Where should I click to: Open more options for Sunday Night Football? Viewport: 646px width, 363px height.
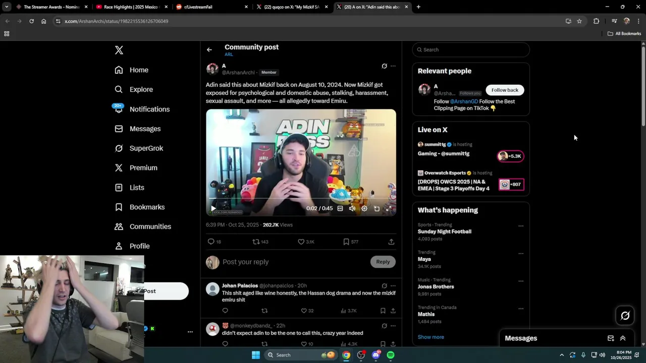click(521, 226)
